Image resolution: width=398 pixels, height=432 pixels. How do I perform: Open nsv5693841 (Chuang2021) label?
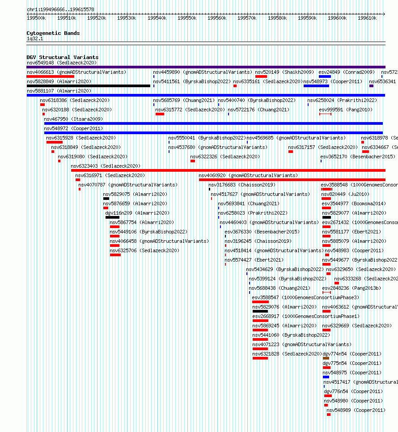click(x=249, y=203)
